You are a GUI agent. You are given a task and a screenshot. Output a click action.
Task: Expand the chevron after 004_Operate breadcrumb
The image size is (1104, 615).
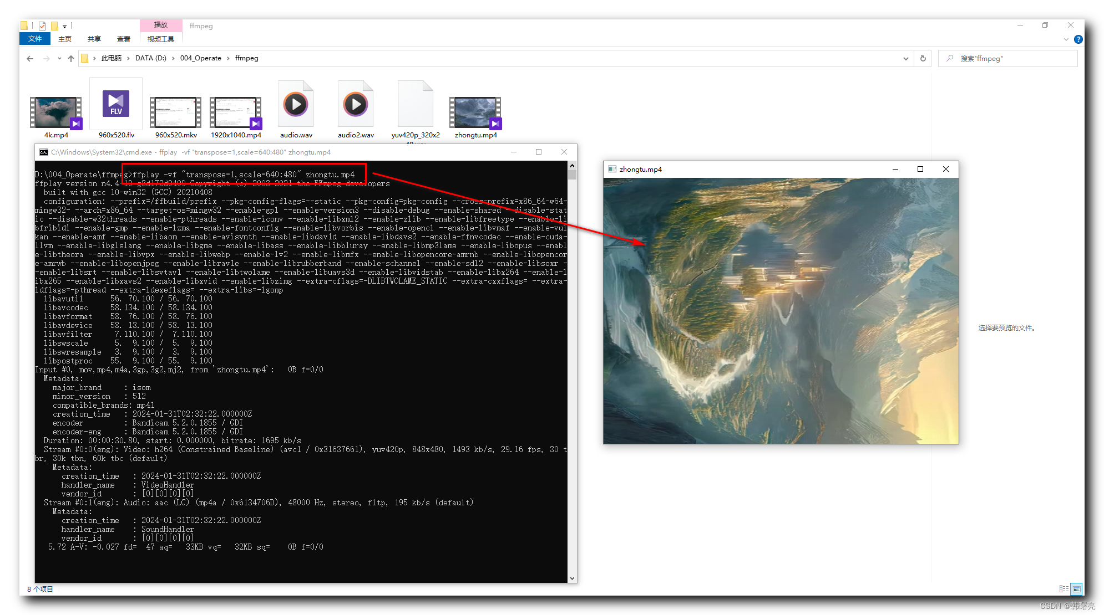(228, 58)
